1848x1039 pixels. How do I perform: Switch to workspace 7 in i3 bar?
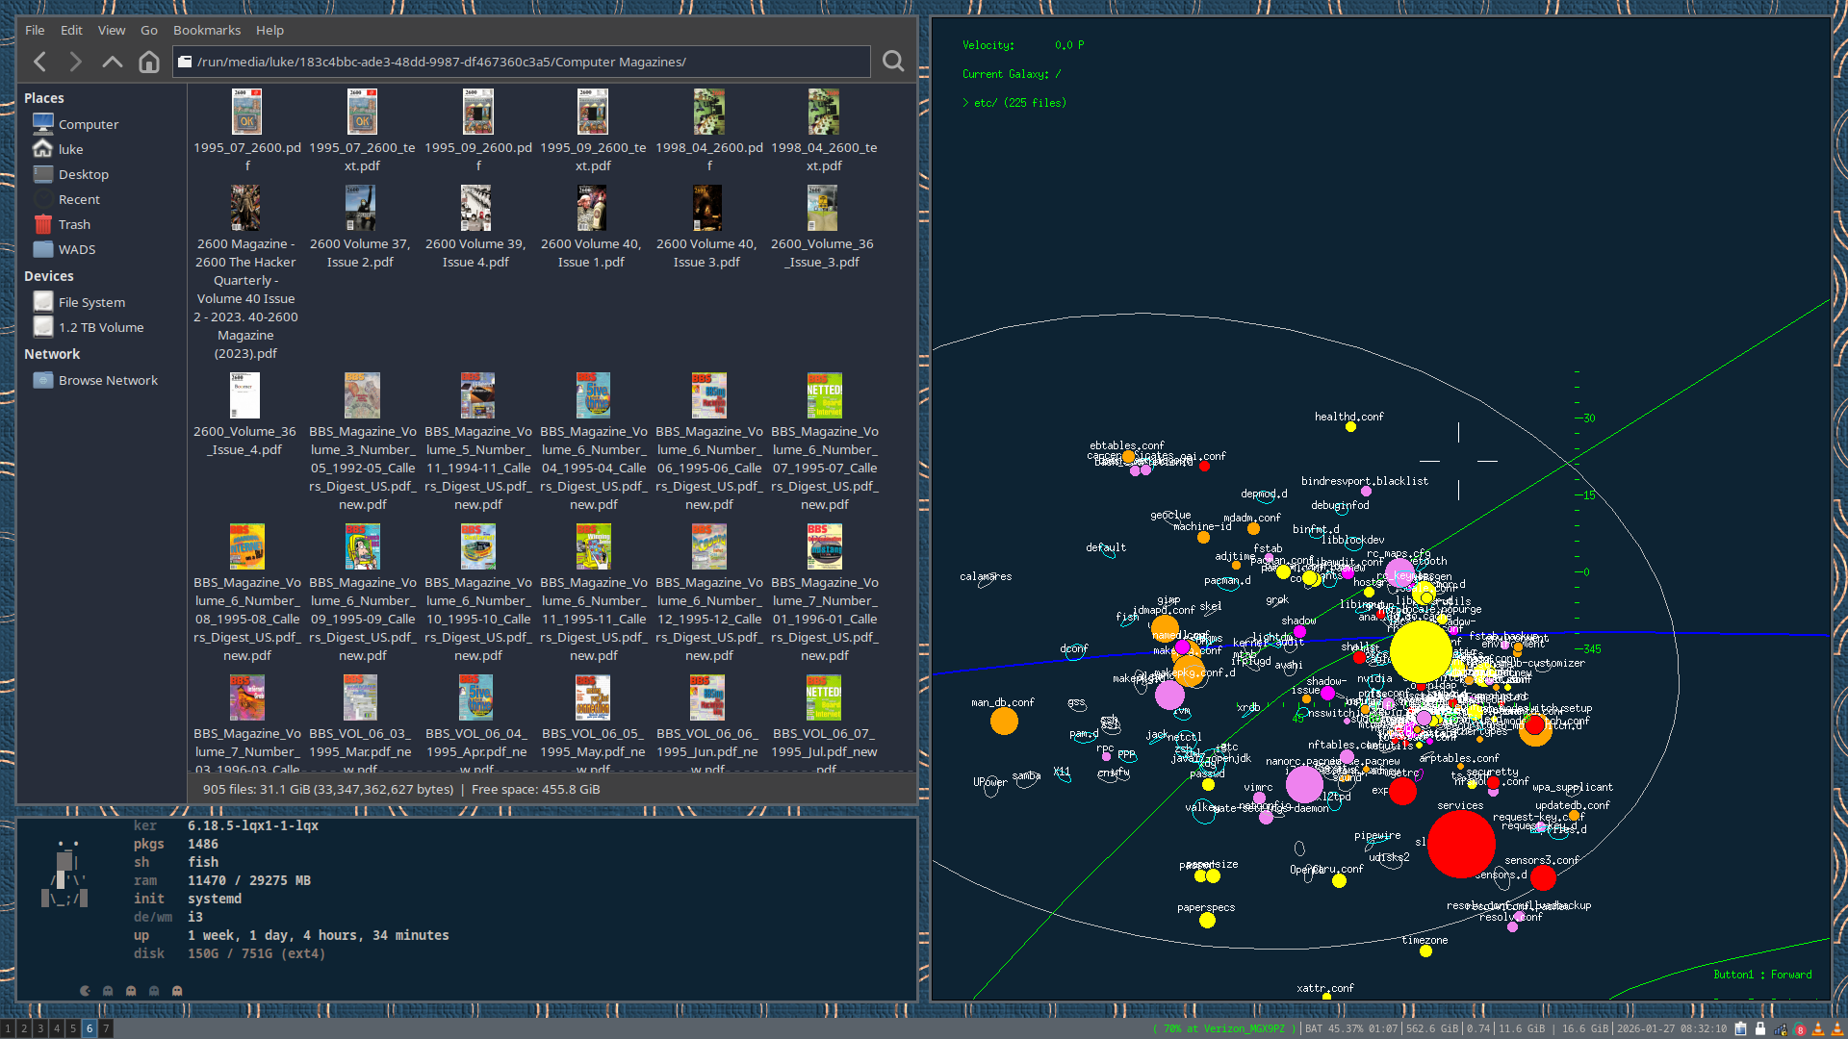tap(106, 1028)
